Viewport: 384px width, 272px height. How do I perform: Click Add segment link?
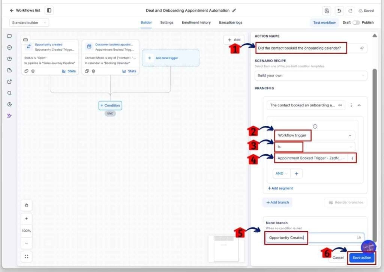pyautogui.click(x=280, y=188)
